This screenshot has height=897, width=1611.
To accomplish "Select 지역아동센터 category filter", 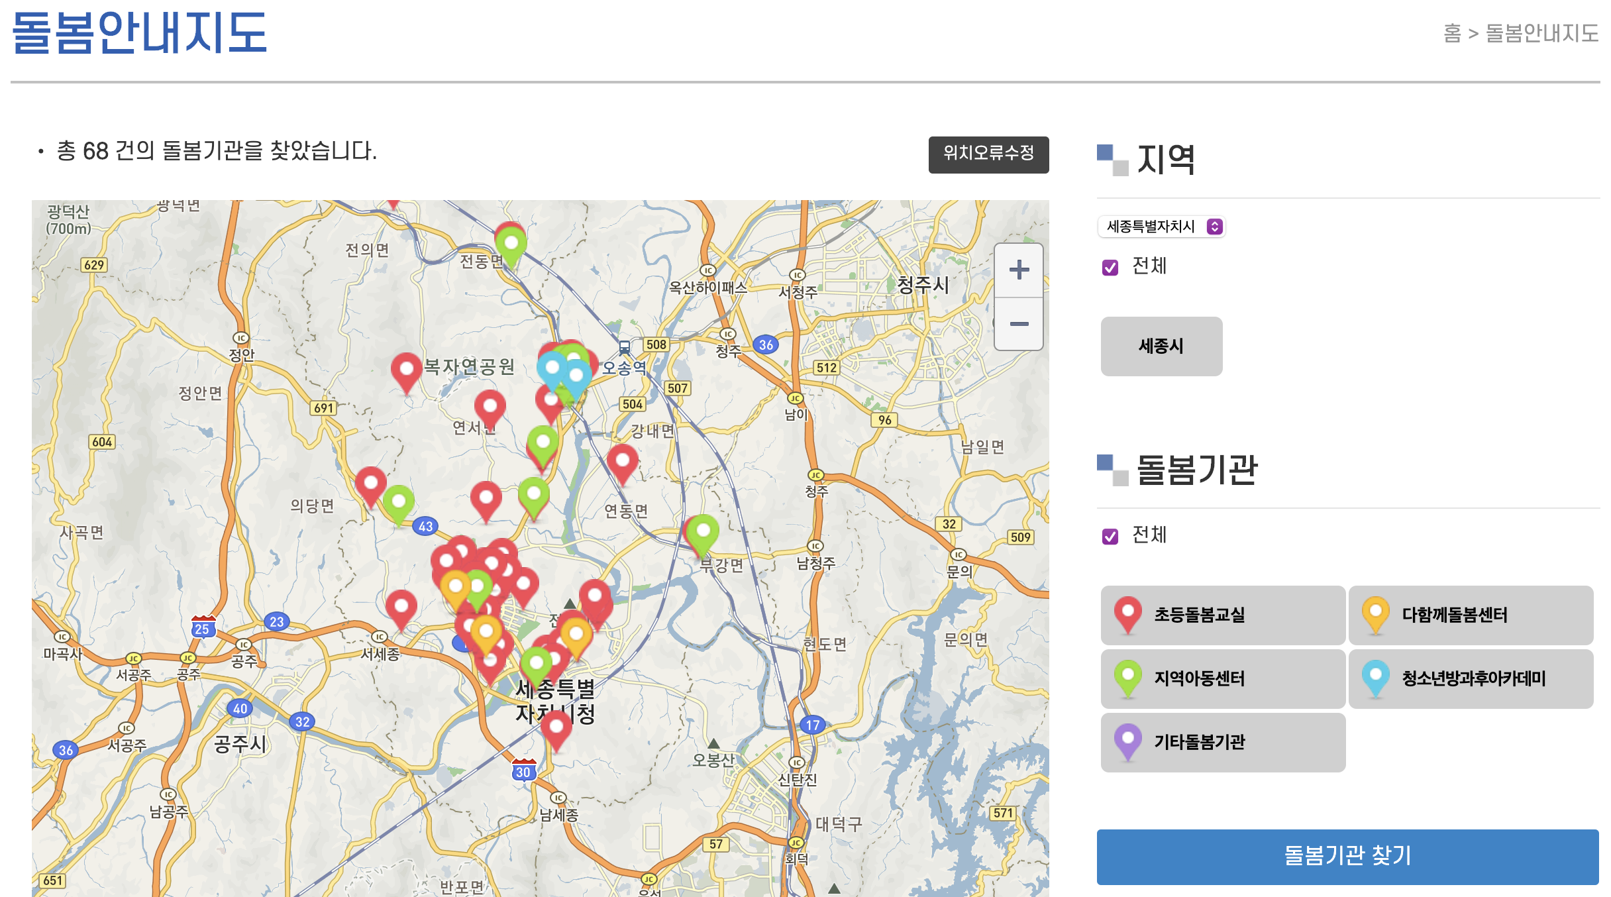I will [1222, 678].
